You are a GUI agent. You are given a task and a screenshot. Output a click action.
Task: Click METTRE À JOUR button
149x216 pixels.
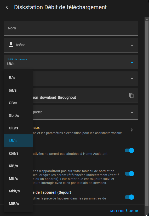[124, 211]
